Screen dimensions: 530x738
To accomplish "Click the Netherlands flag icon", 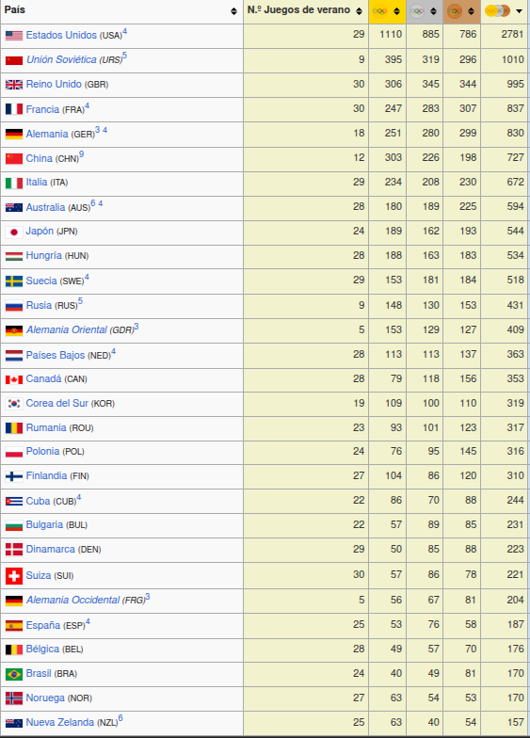I will pyautogui.click(x=14, y=356).
